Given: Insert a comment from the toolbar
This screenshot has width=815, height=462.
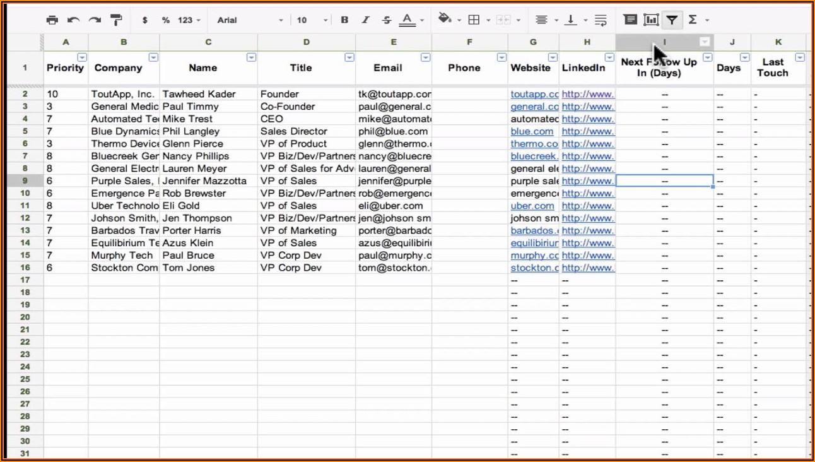Looking at the screenshot, I should pyautogui.click(x=630, y=20).
